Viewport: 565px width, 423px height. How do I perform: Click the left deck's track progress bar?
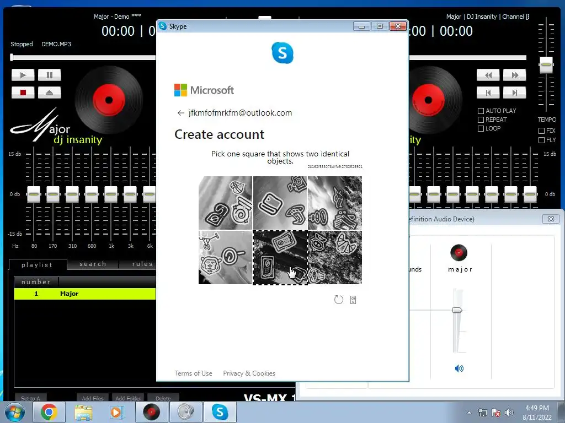point(83,57)
